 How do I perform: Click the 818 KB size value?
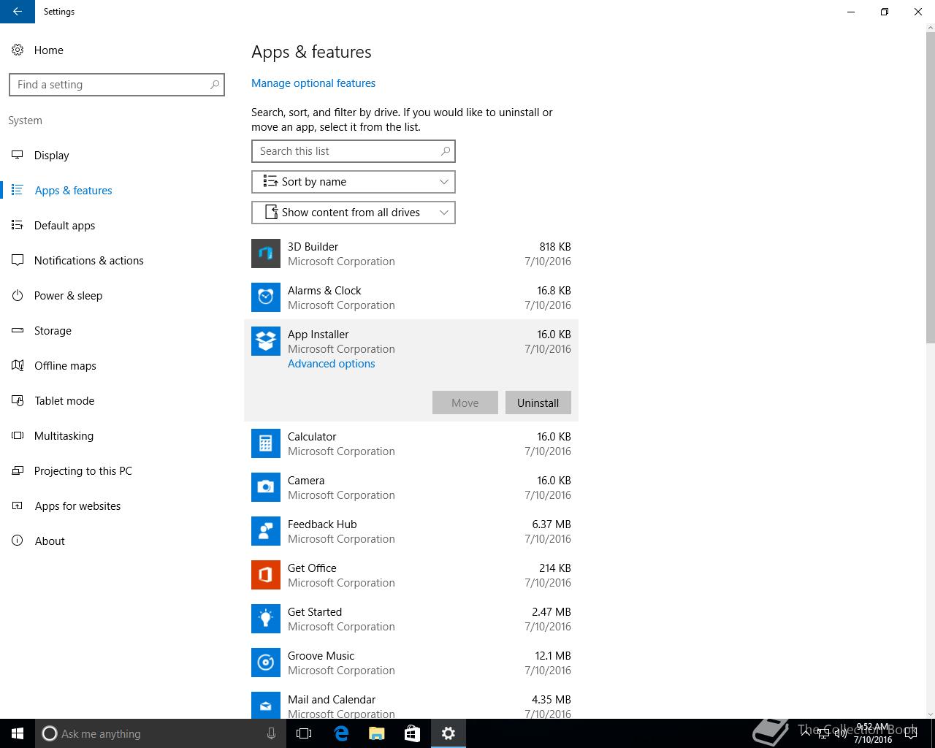[555, 247]
